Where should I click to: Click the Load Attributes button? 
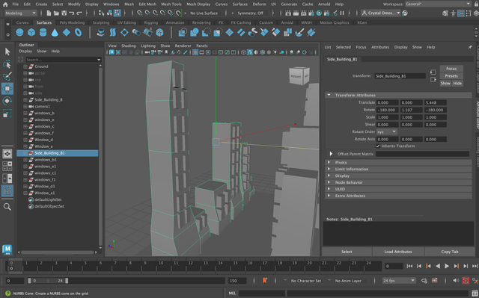click(x=398, y=252)
